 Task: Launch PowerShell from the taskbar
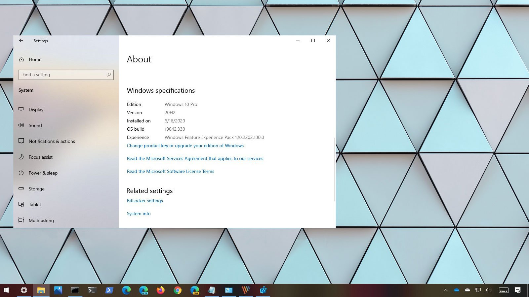[x=109, y=290]
